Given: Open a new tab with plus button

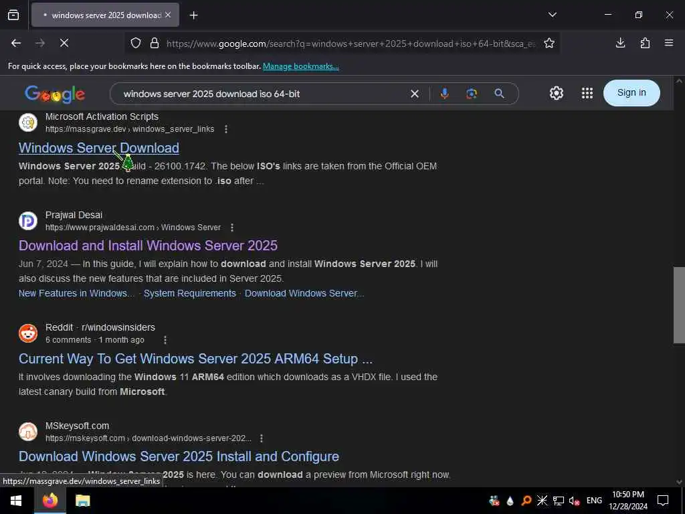Looking at the screenshot, I should (193, 15).
